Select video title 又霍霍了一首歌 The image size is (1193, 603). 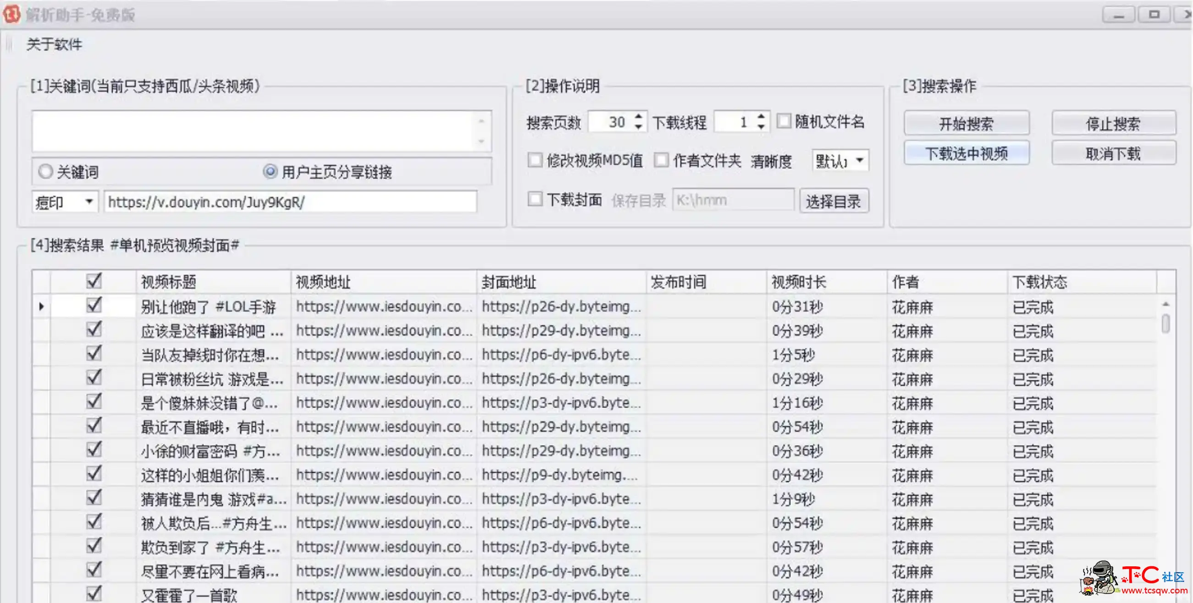(x=189, y=595)
